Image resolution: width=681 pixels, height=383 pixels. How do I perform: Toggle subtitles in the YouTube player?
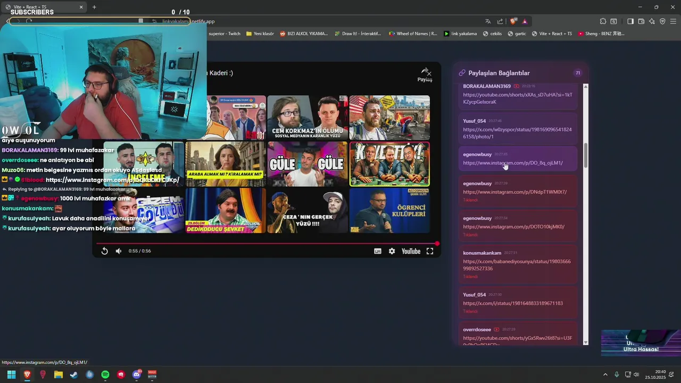(378, 251)
